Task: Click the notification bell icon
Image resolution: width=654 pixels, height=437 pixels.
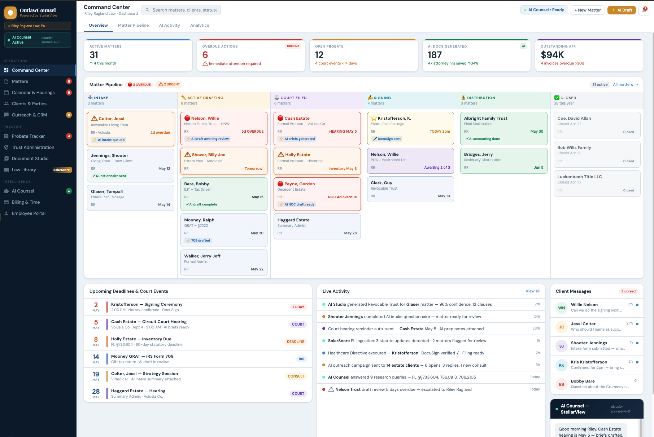Action: click(644, 10)
